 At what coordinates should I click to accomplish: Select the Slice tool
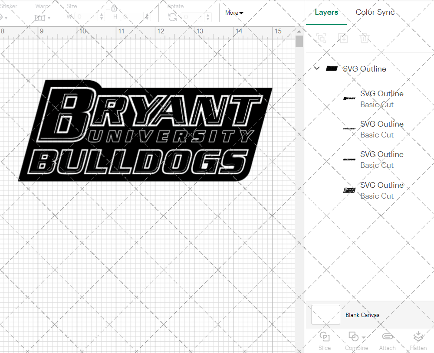(325, 340)
